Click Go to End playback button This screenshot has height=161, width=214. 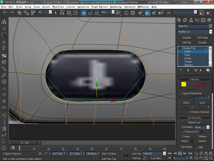[x=190, y=153]
